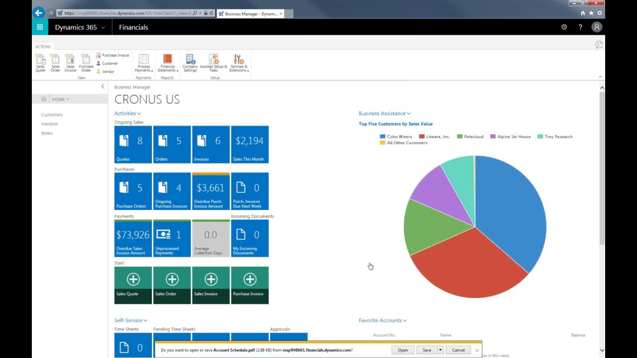Open the downloaded Account Schedule.pdf
This screenshot has height=358, width=637.
[403, 350]
